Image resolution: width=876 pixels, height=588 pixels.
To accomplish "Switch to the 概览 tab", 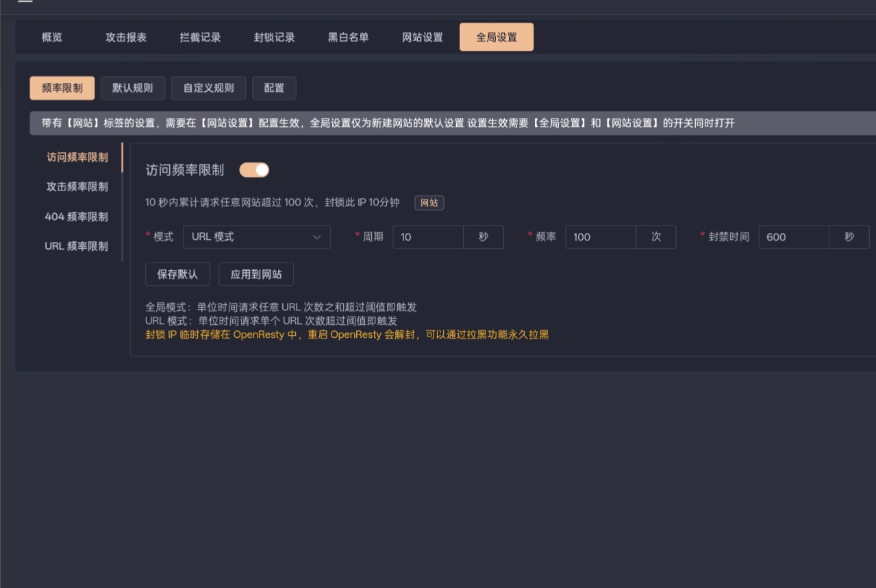I will pyautogui.click(x=52, y=38).
